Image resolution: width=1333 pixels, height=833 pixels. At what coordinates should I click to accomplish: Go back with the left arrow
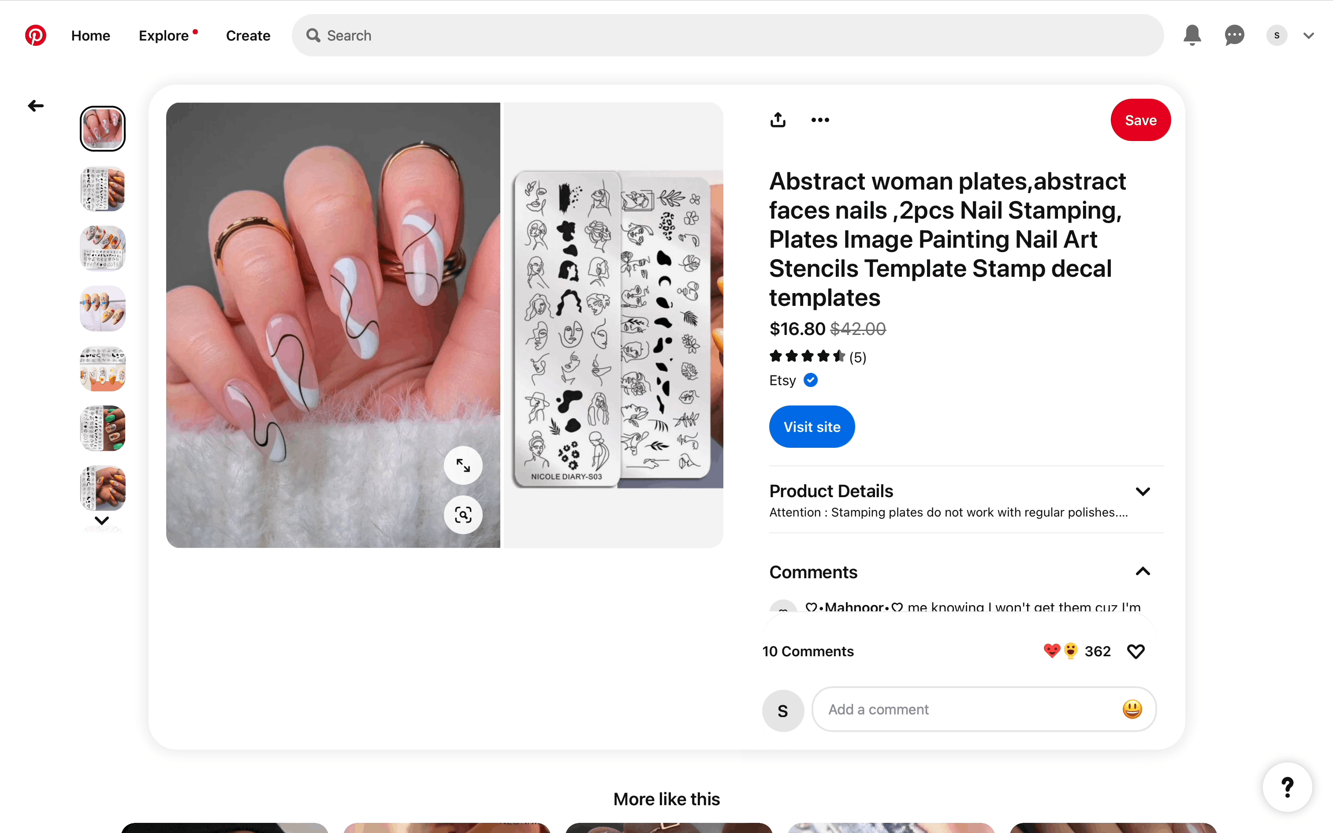(36, 105)
